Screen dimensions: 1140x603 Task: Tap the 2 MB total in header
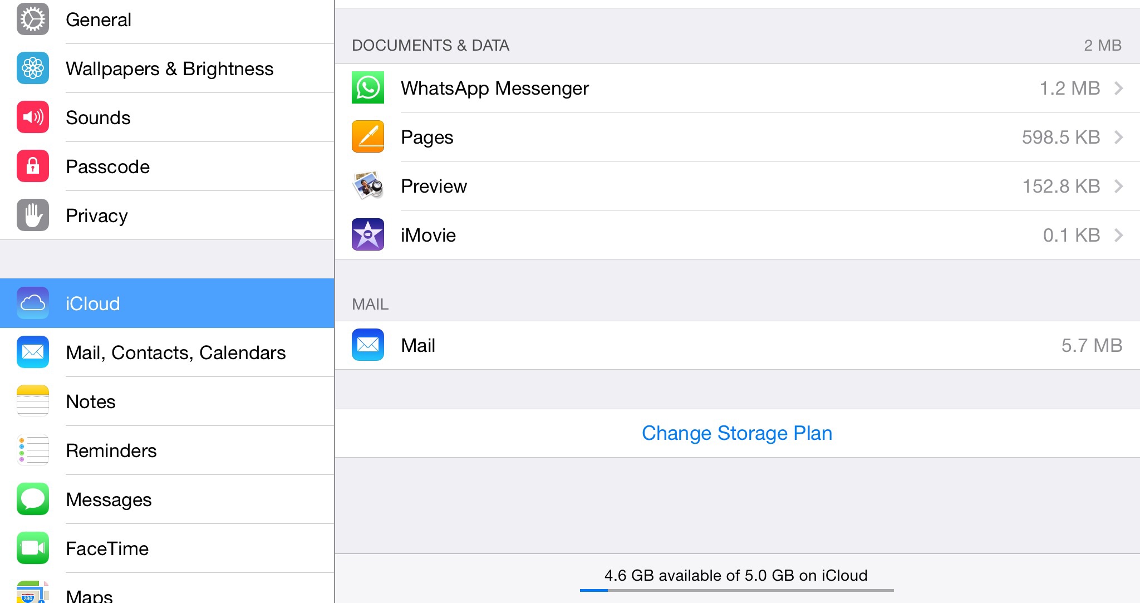click(x=1103, y=45)
